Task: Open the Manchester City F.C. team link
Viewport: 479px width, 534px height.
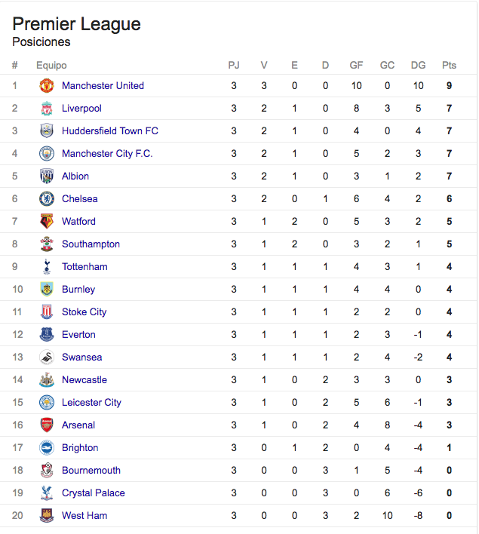Action: (107, 154)
